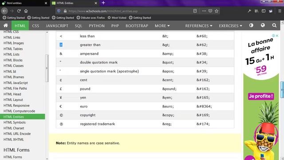Viewport: 284px width, 160px height.
Task: Open the page actions three-dot menu
Action: (x=204, y=11)
